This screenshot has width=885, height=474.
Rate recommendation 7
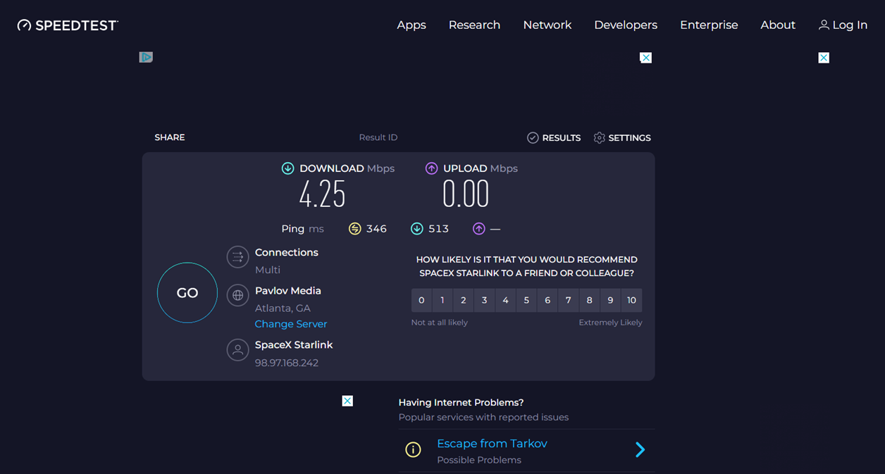[x=569, y=300]
